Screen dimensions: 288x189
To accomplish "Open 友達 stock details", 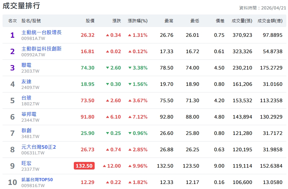I will point(26,81).
